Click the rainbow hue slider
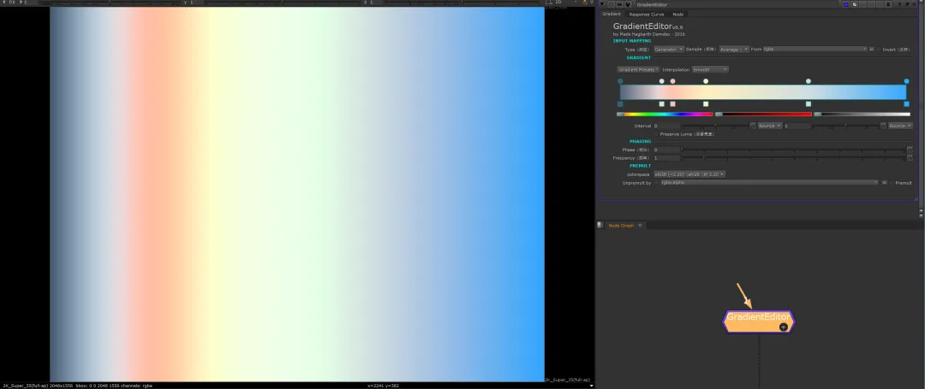 (x=665, y=115)
